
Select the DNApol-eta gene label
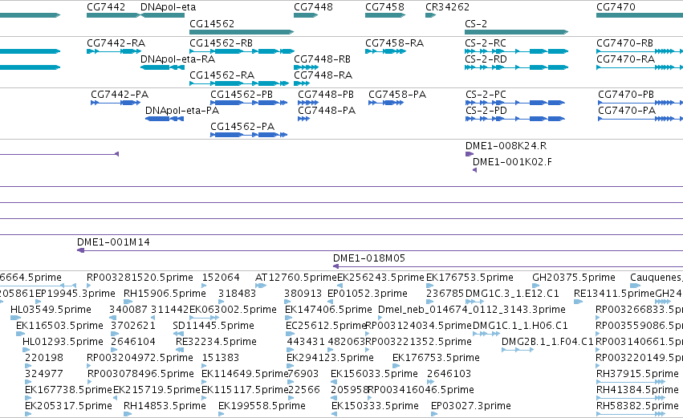click(x=168, y=7)
